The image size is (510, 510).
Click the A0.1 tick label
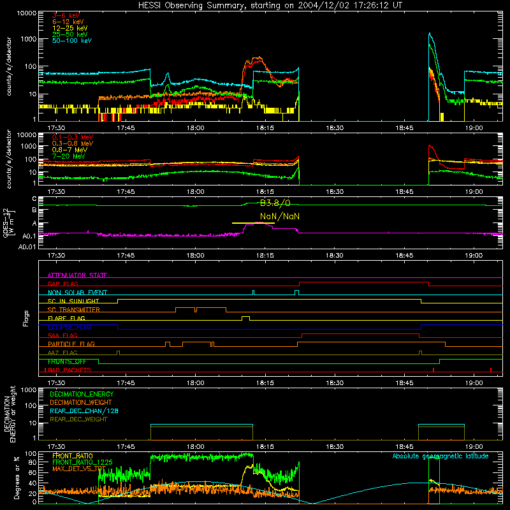29,237
